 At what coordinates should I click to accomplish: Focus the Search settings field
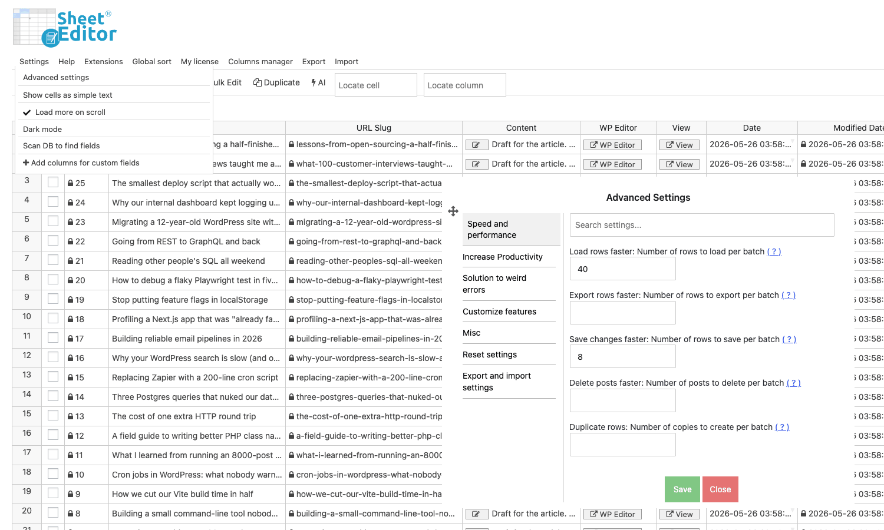[702, 225]
